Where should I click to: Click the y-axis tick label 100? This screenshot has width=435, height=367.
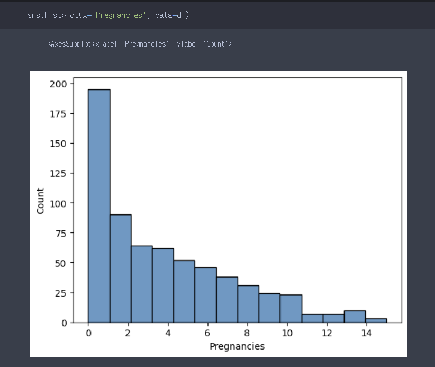click(x=58, y=203)
